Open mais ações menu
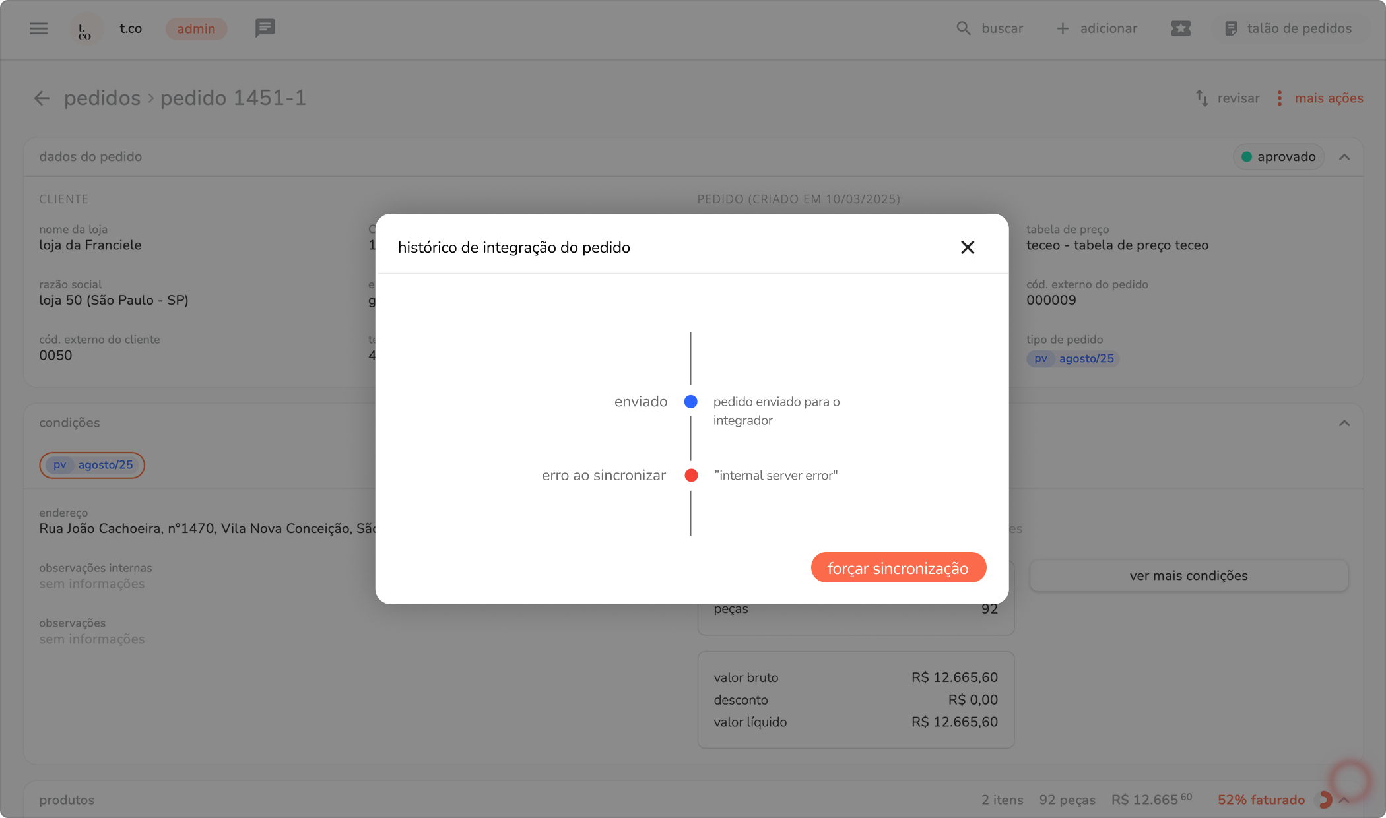1386x818 pixels. pyautogui.click(x=1319, y=98)
